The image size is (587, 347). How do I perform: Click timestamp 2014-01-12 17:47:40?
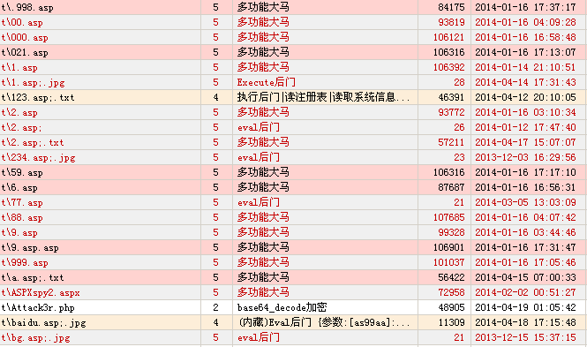[x=525, y=127]
